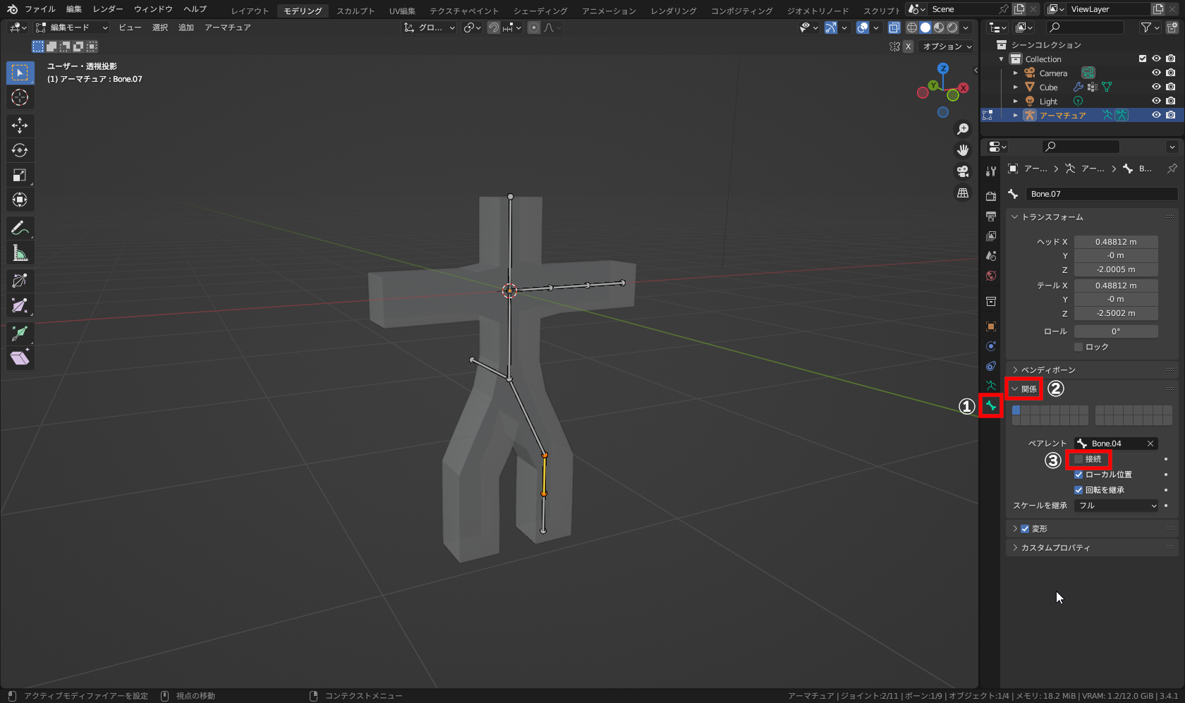Screen dimensions: 1185x703
Task: Pick the Rotate tool
Action: tap(20, 150)
